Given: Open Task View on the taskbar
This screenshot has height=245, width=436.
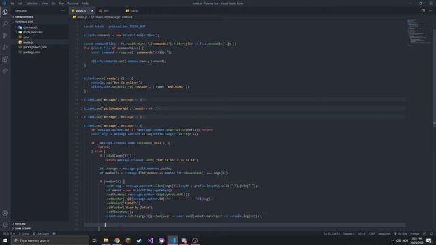Looking at the screenshot, I should coord(94,240).
